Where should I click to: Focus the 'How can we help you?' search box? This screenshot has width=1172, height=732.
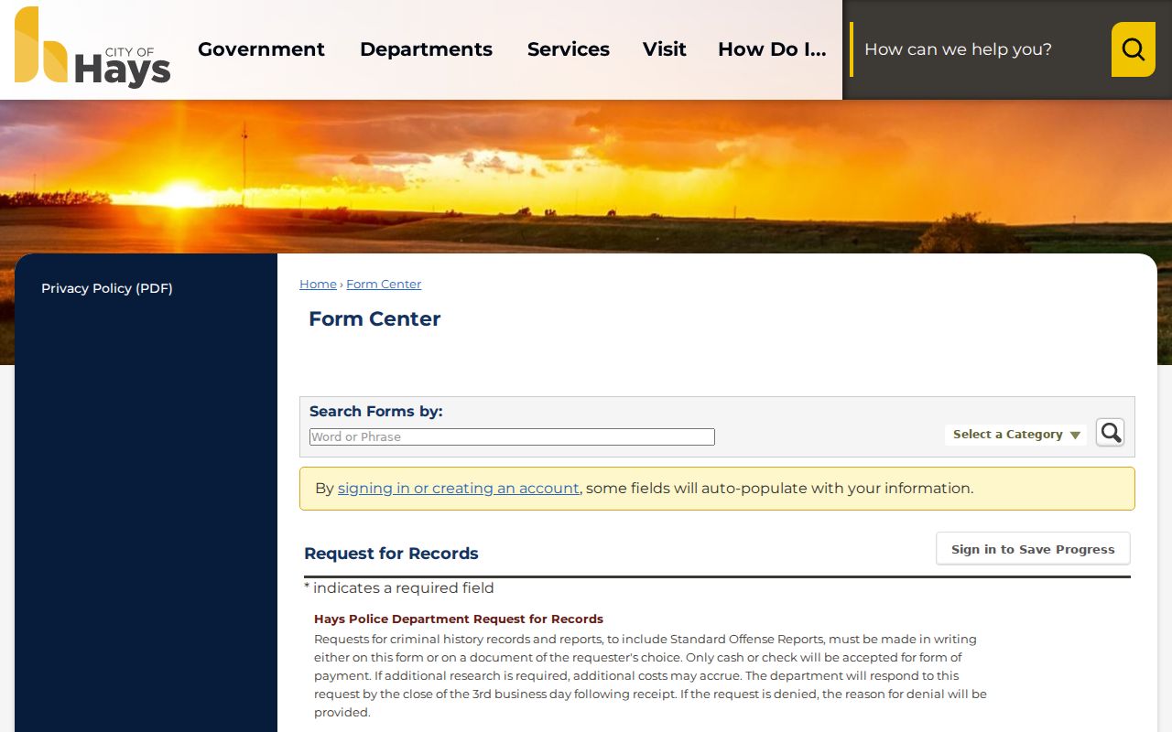click(x=981, y=49)
